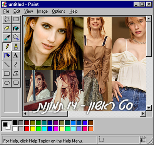
Task: Click the Magnifier tool
Action: point(16,37)
